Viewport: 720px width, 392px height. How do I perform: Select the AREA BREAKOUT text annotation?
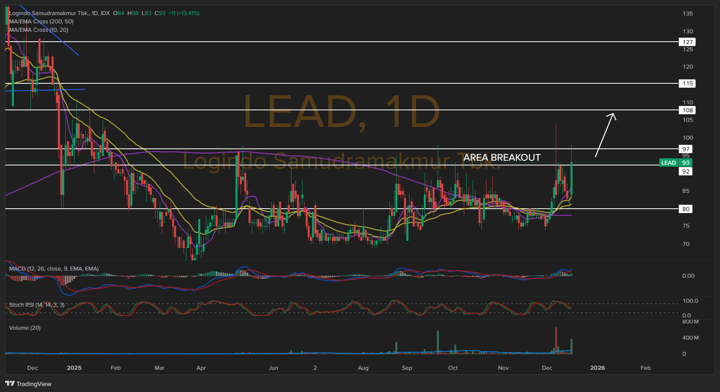click(502, 158)
